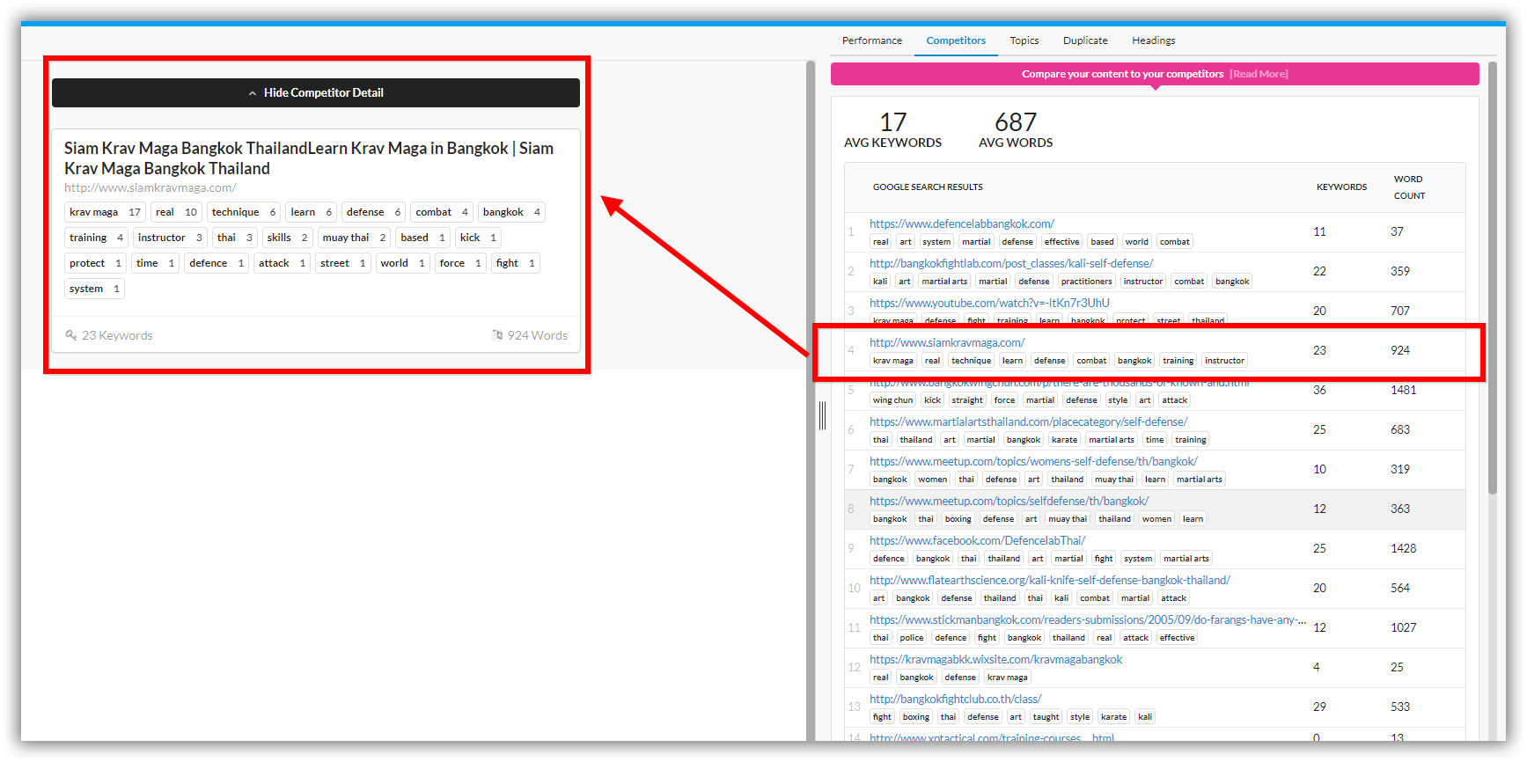
Task: Open the meetup.com womens-self-defense link
Action: pyautogui.click(x=1033, y=461)
